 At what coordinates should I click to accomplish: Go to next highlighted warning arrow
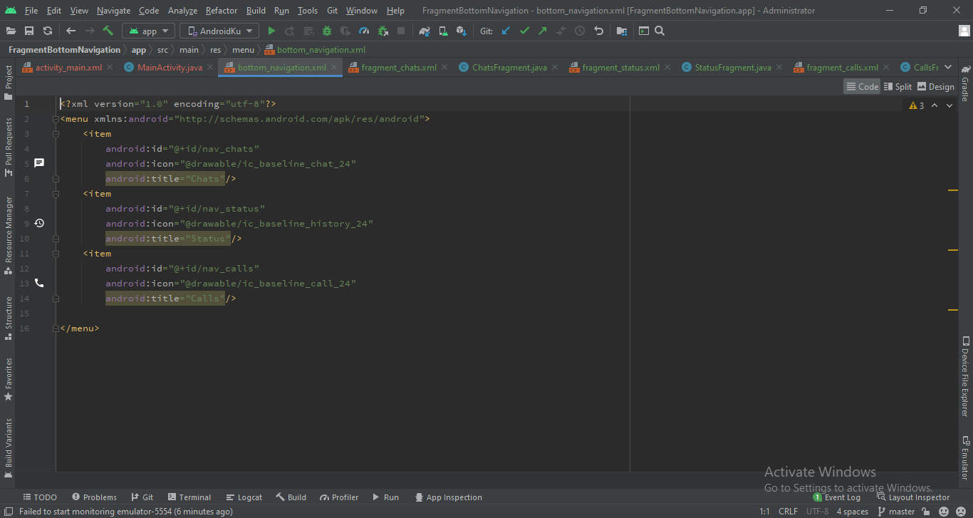pyautogui.click(x=949, y=105)
